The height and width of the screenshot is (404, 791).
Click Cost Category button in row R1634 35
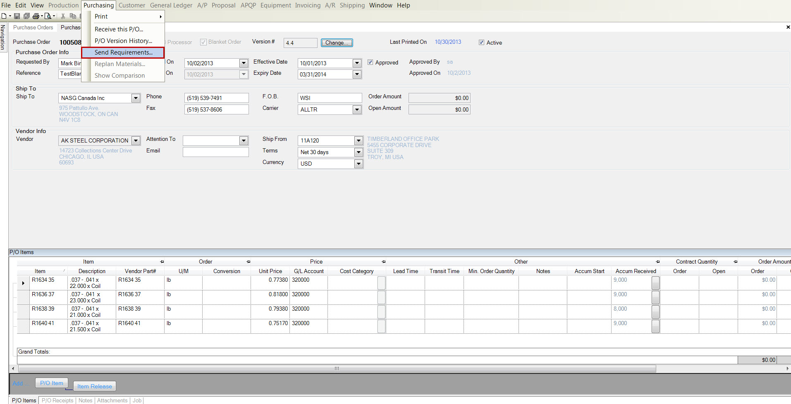(382, 283)
